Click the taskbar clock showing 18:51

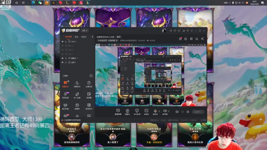(254, 3)
